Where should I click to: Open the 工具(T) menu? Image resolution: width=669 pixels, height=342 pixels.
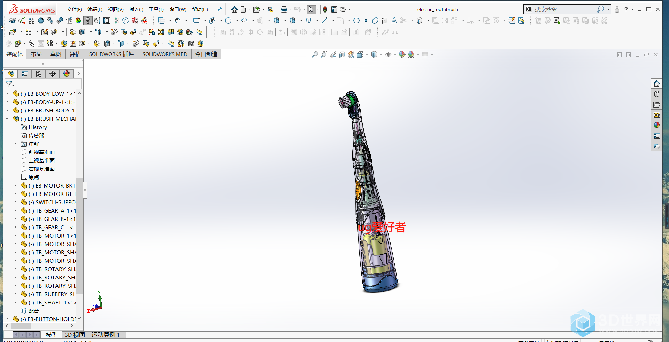(156, 9)
